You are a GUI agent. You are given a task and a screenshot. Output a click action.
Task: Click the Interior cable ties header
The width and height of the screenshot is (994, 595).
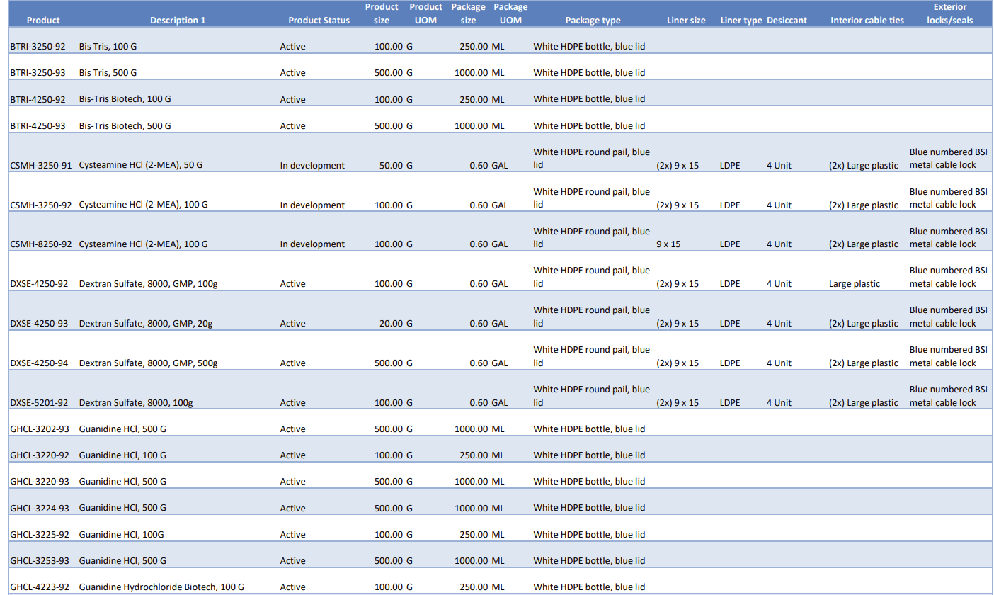pos(867,21)
